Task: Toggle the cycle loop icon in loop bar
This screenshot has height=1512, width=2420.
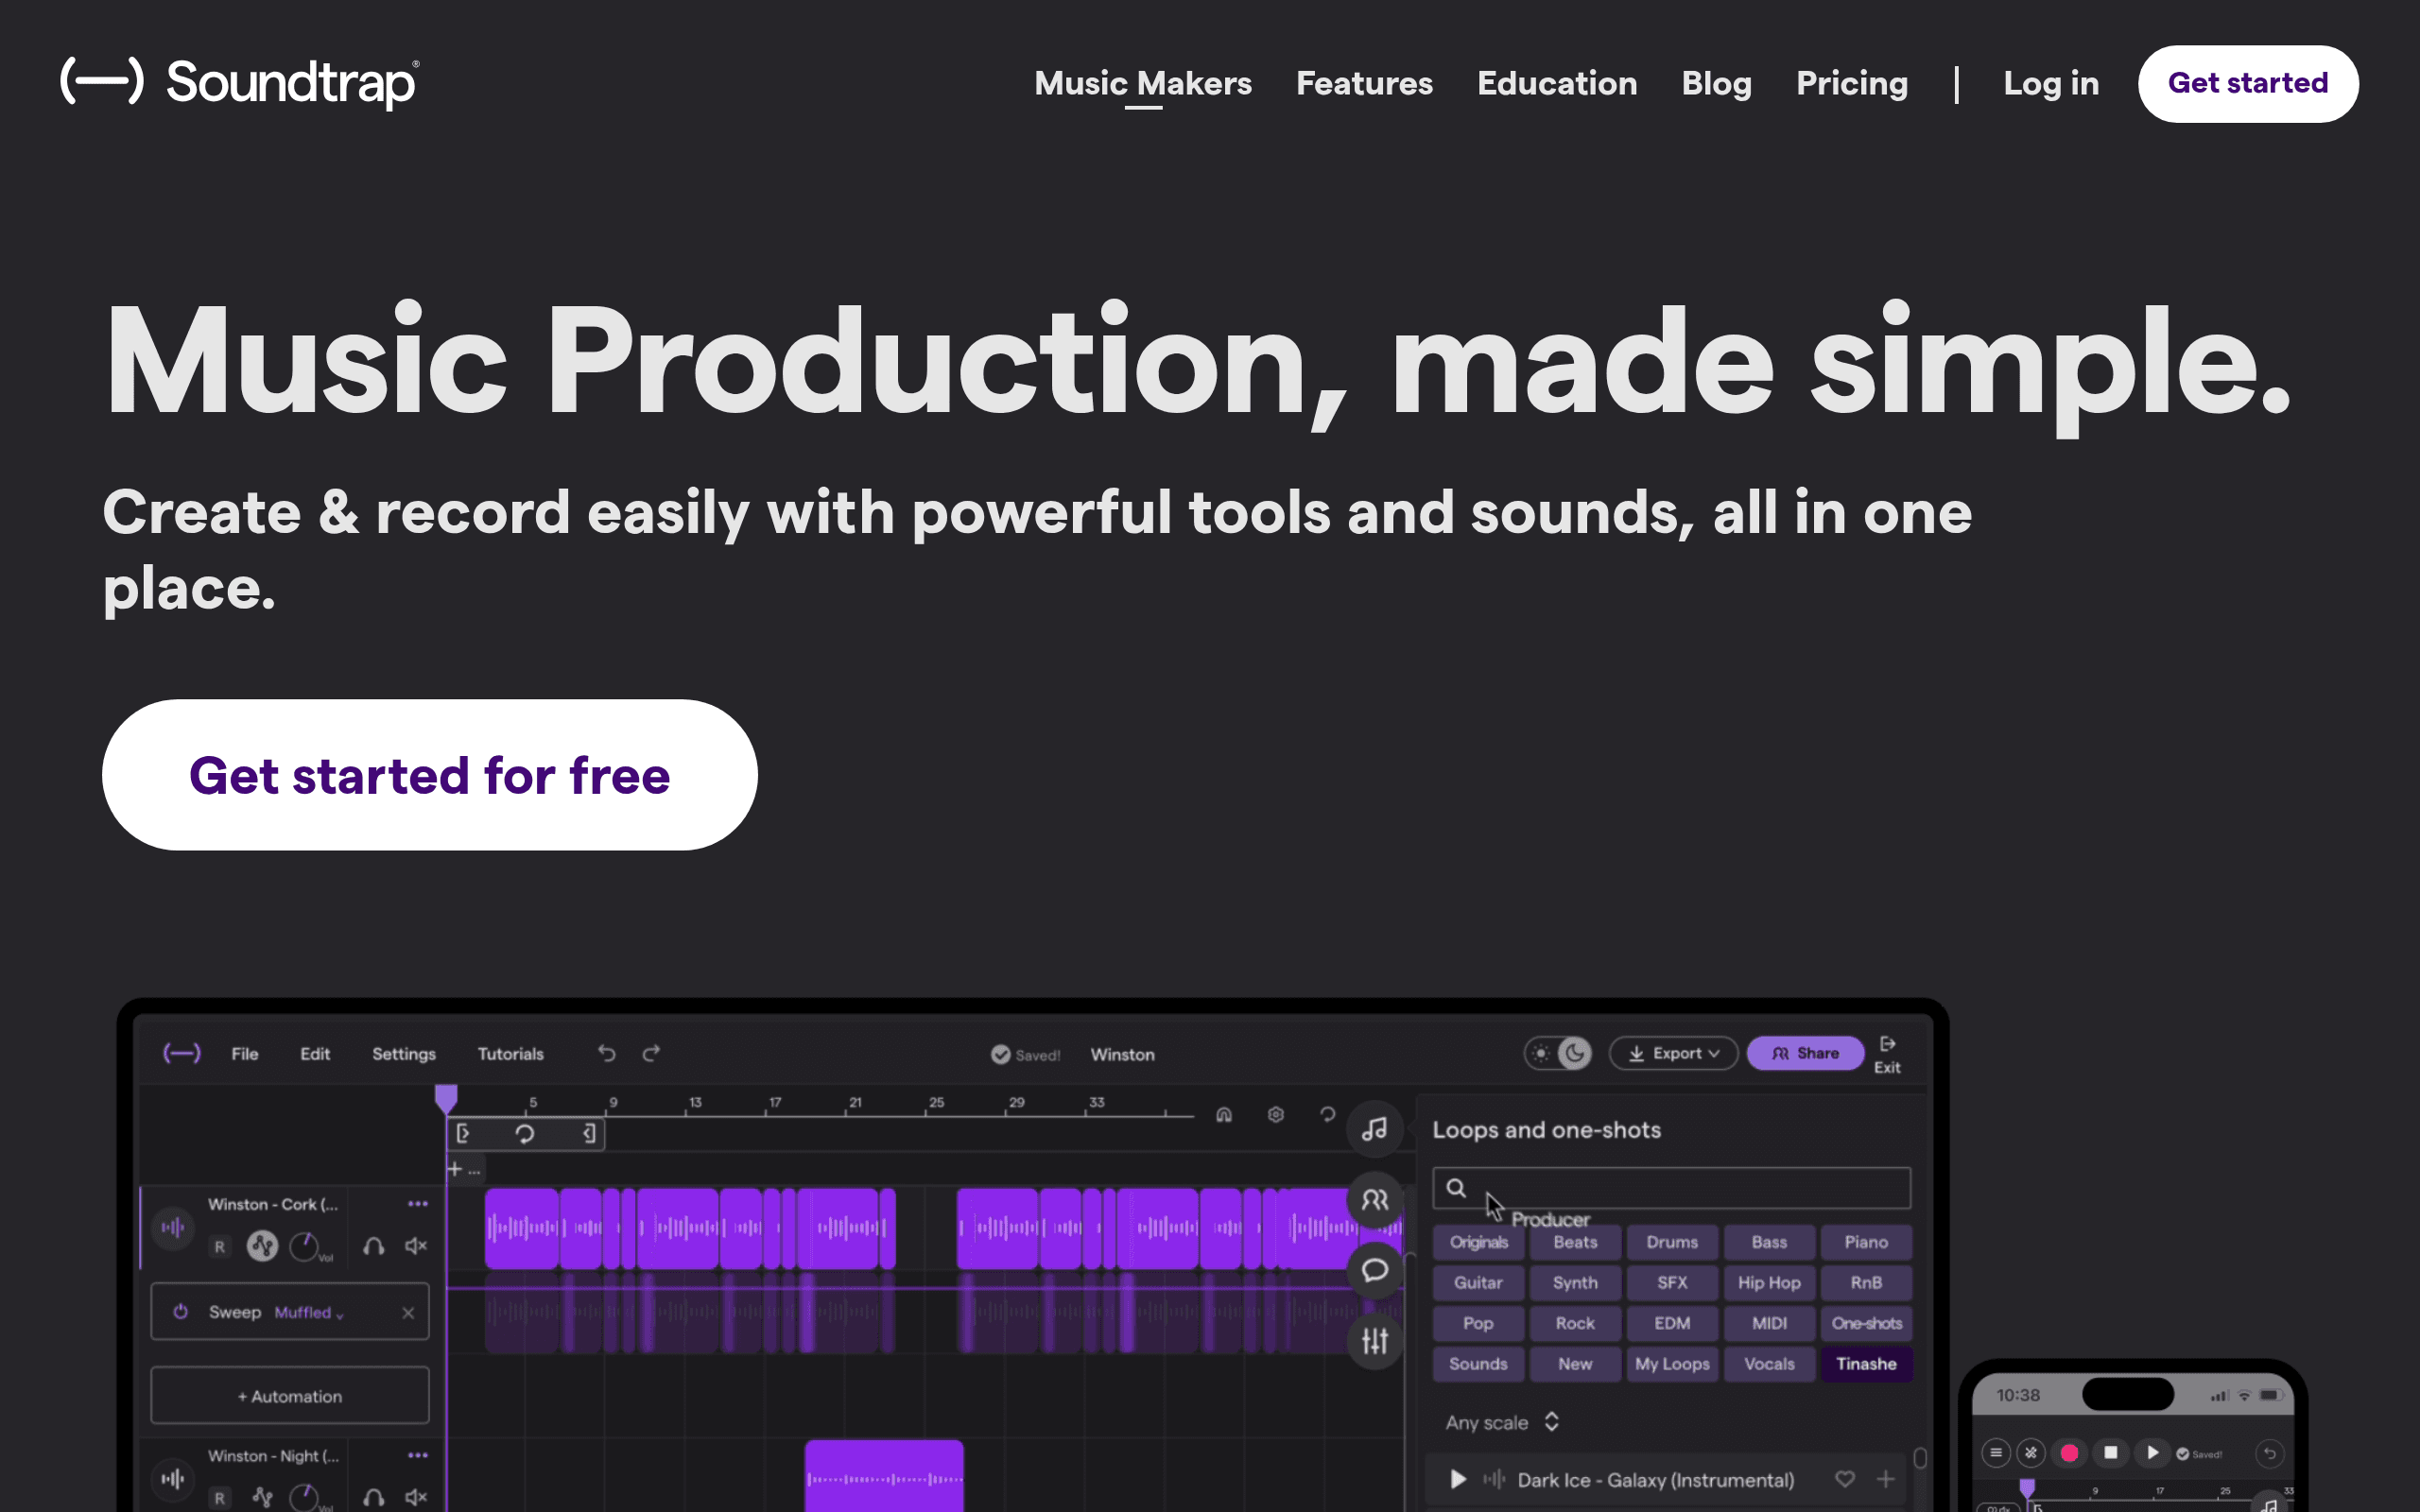Action: [x=525, y=1133]
